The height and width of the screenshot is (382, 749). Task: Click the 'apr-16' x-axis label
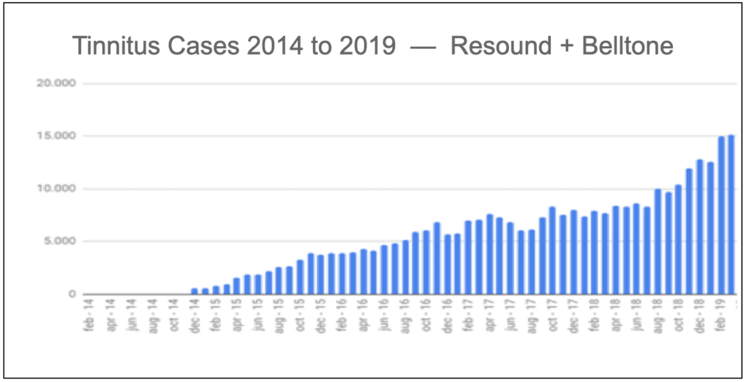[x=364, y=315]
